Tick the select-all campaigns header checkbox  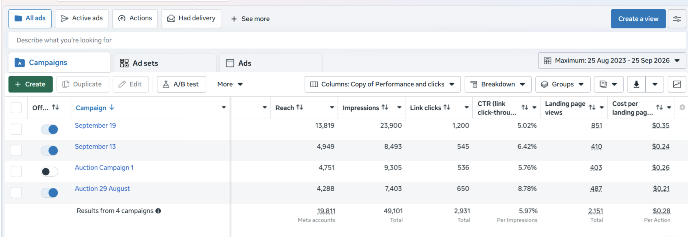16,108
